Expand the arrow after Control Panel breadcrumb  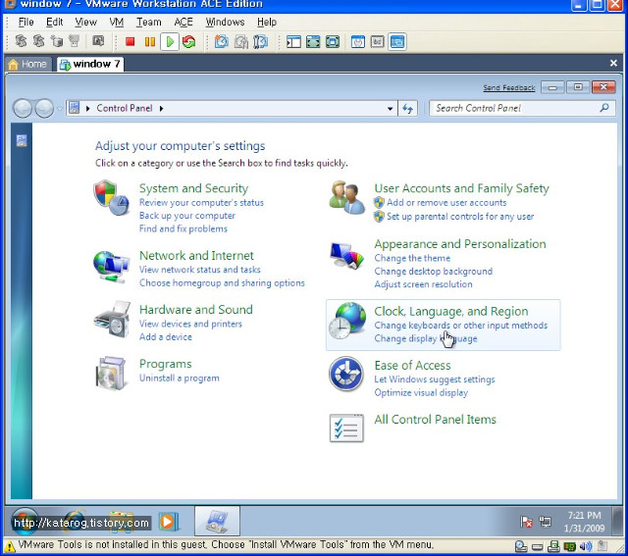tap(161, 109)
